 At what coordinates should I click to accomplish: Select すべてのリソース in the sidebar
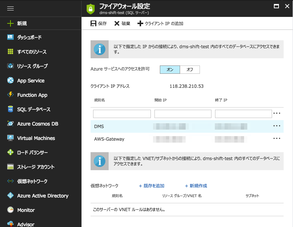point(10,52)
